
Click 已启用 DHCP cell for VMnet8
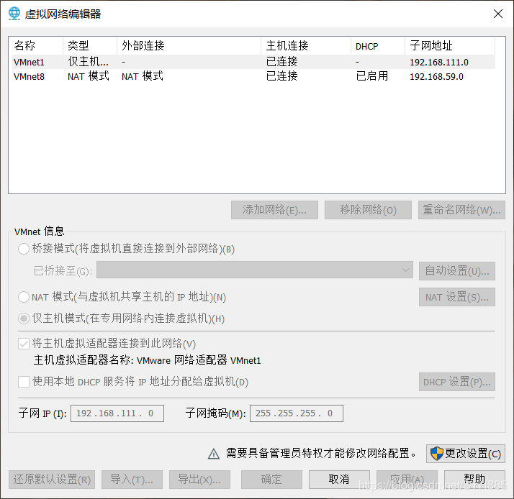[x=372, y=76]
